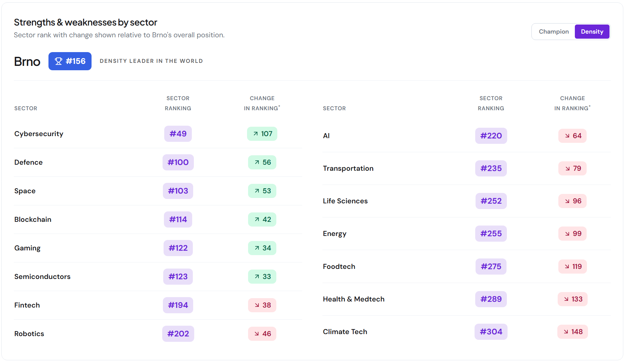Viewport: 626px width, 364px height.
Task: Click the Space #103 ranking badge
Action: [x=178, y=191]
